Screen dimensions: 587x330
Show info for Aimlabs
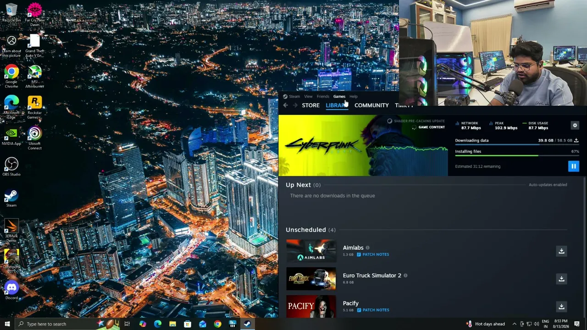coord(367,248)
